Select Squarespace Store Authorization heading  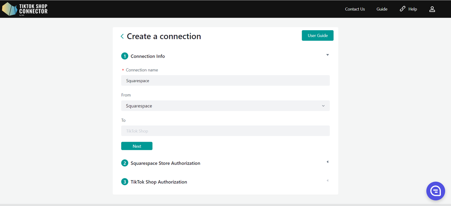point(165,163)
